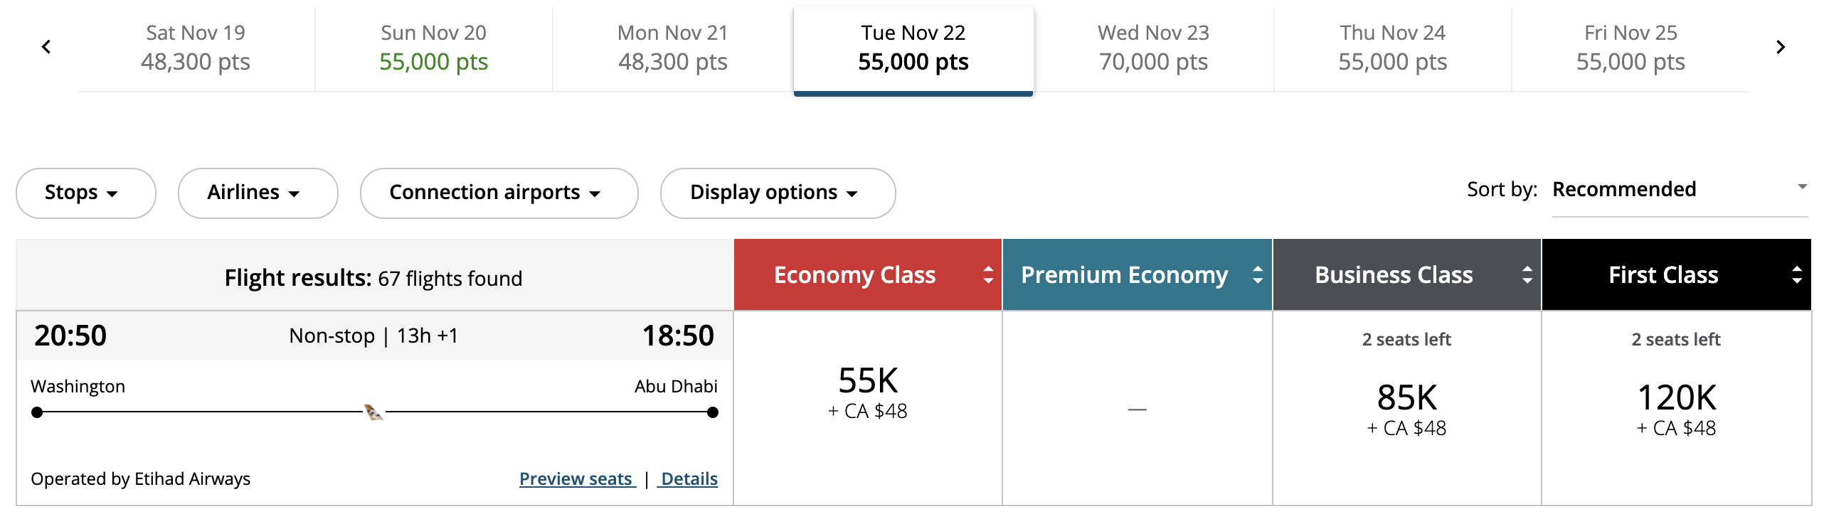Select the Sat Nov 19 date tab
Image resolution: width=1824 pixels, height=519 pixels.
[x=196, y=48]
